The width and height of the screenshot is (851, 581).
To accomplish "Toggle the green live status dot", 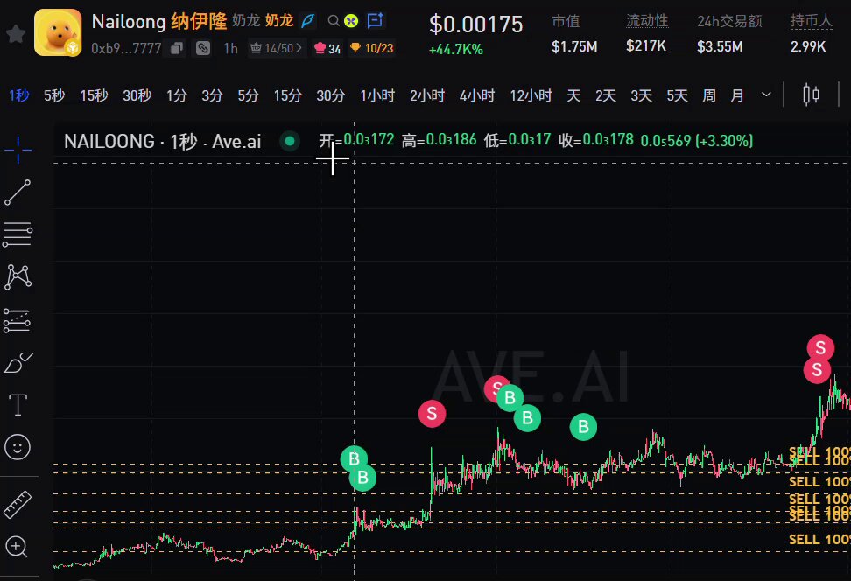I will click(290, 141).
